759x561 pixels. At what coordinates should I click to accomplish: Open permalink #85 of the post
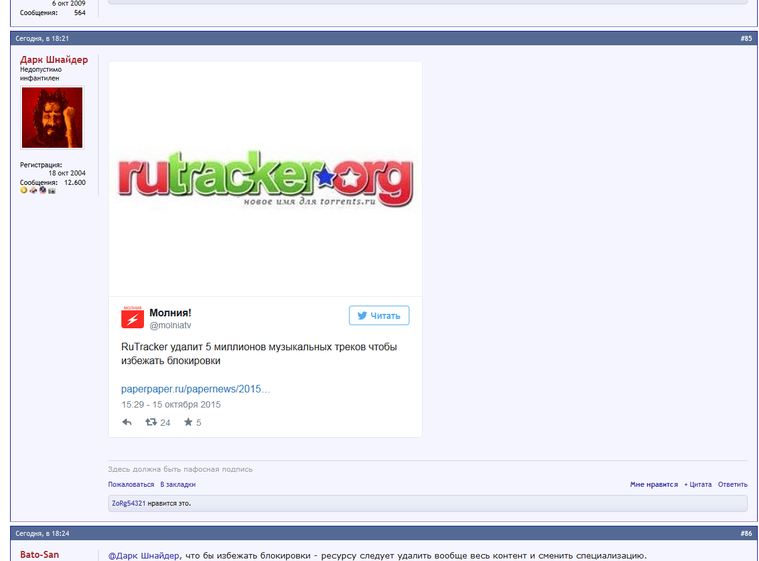(x=746, y=38)
